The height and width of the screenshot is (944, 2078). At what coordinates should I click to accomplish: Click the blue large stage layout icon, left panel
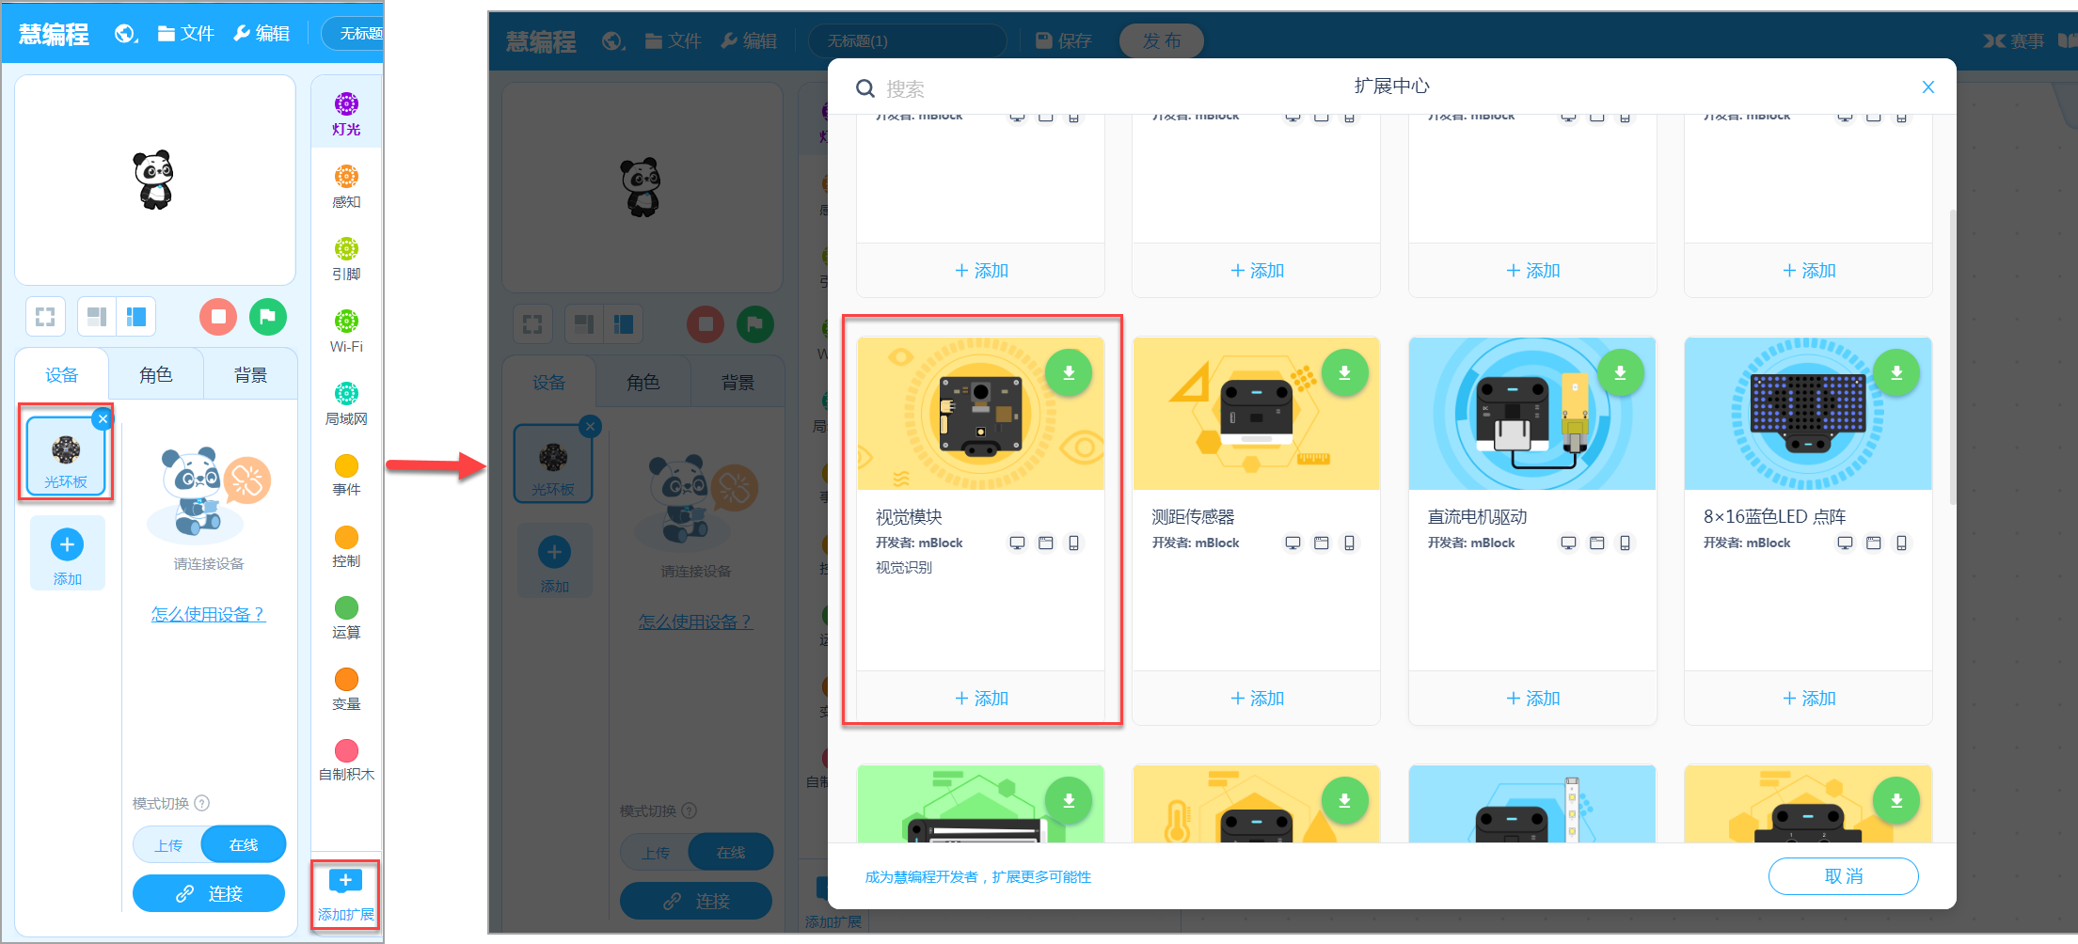136,317
